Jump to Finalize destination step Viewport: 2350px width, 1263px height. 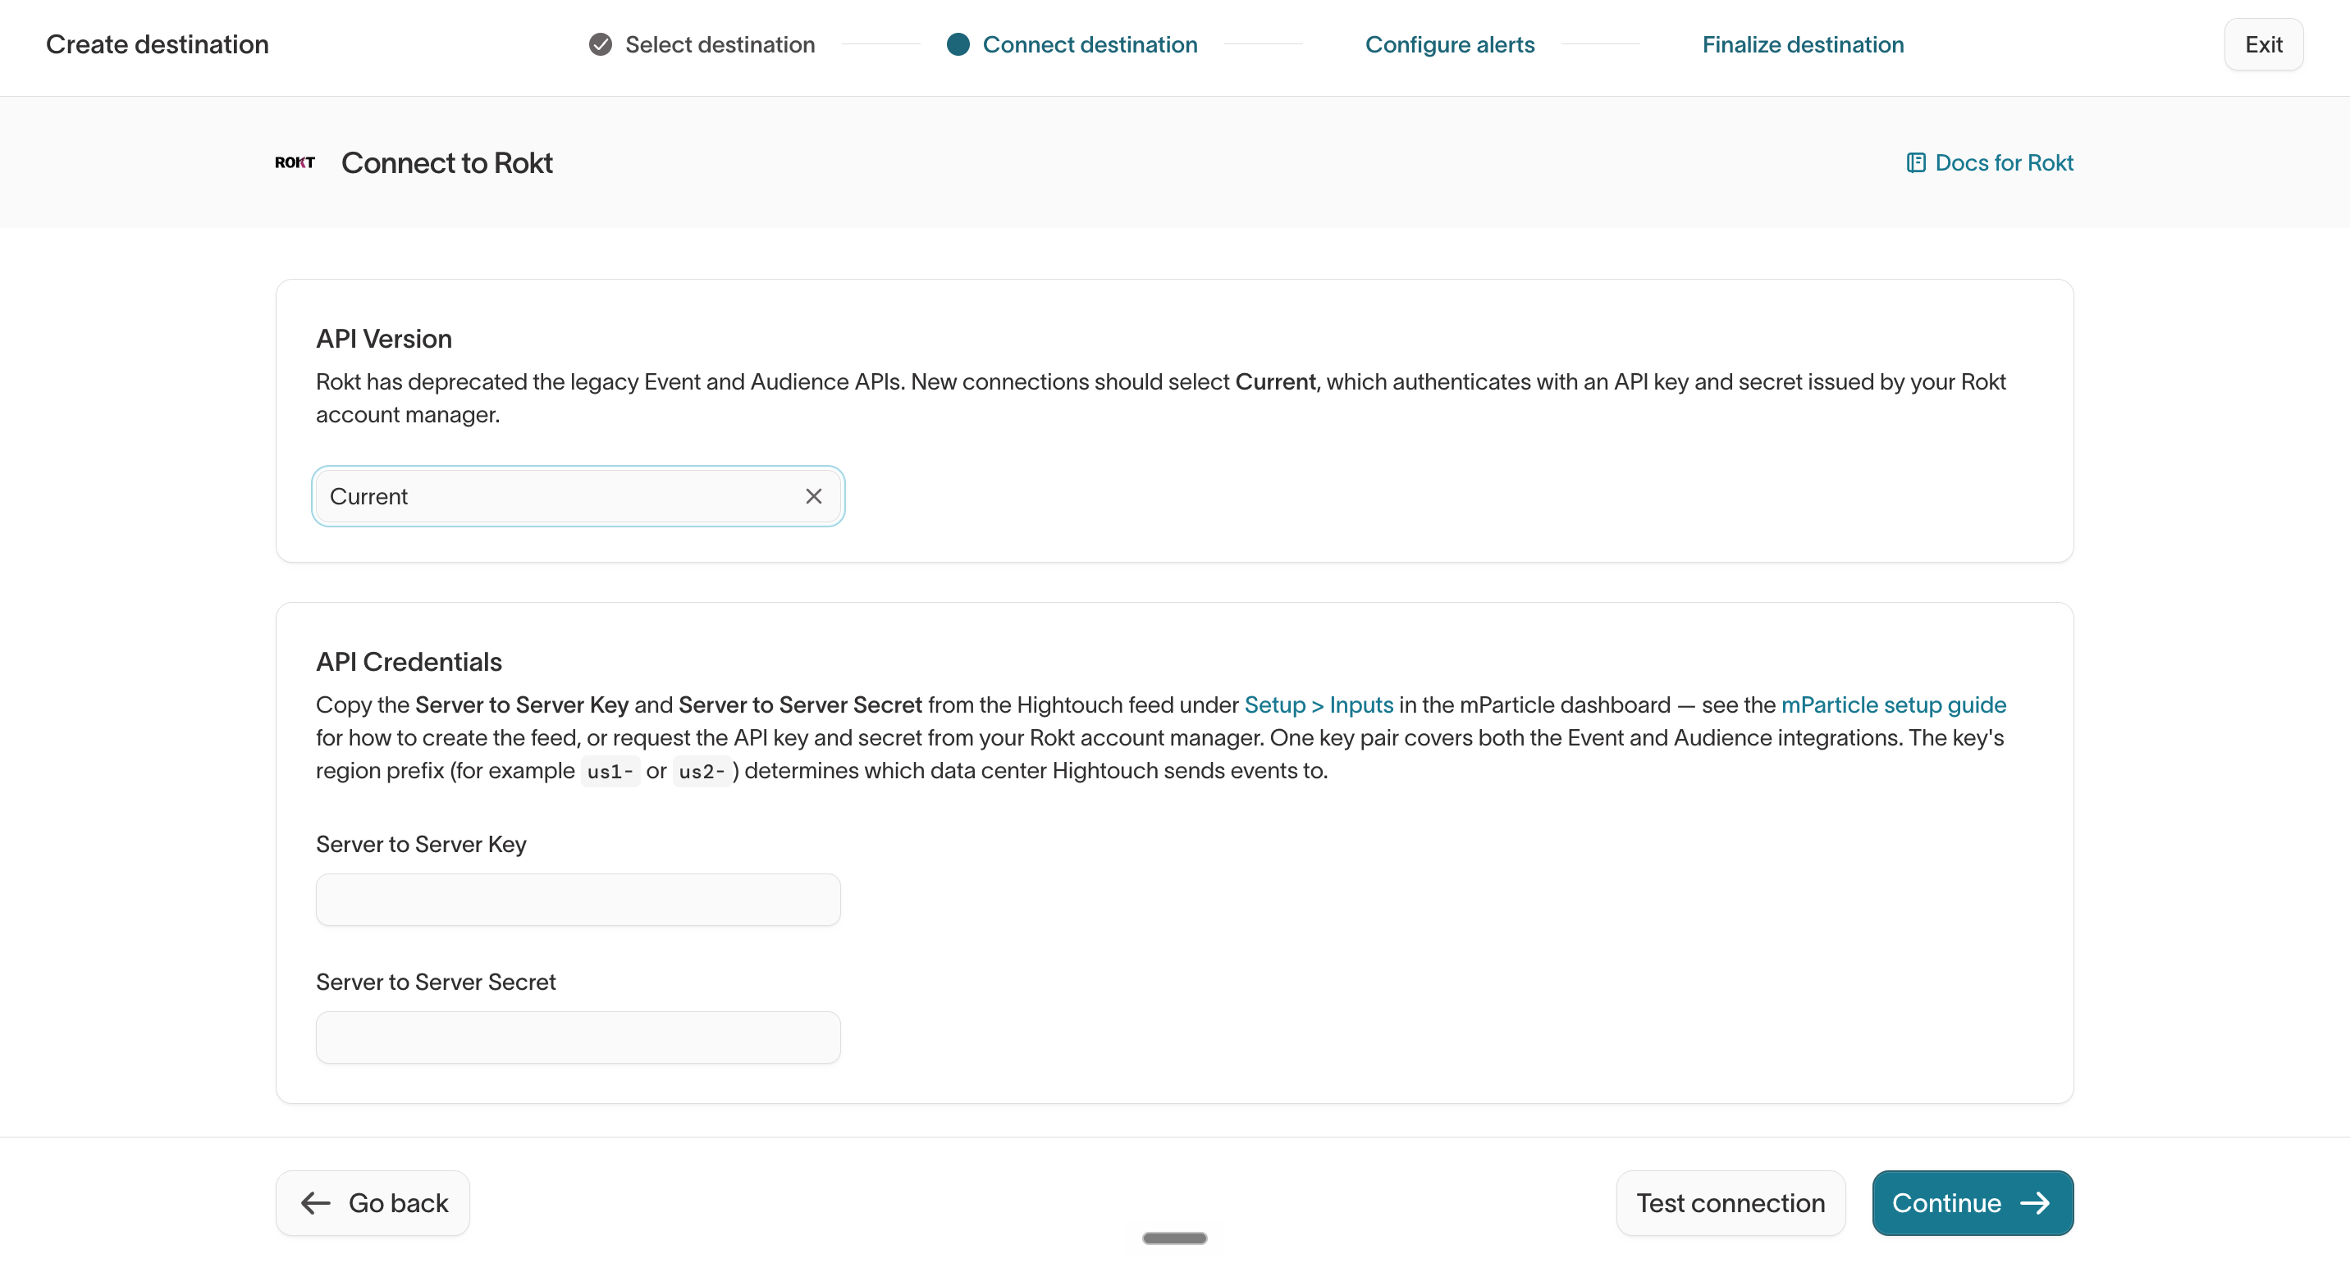1803,43
